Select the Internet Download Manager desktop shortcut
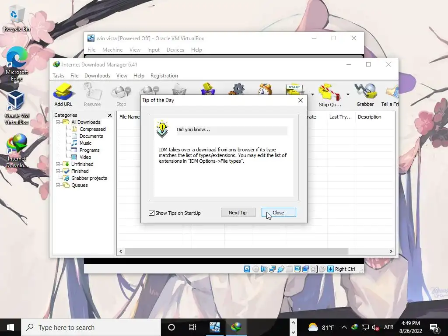Viewport: 448px width, 336px height. [x=17, y=151]
